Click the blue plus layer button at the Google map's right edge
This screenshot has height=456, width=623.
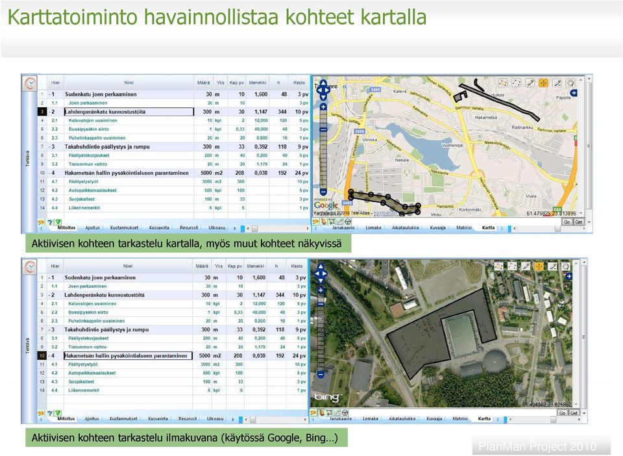coord(573,93)
